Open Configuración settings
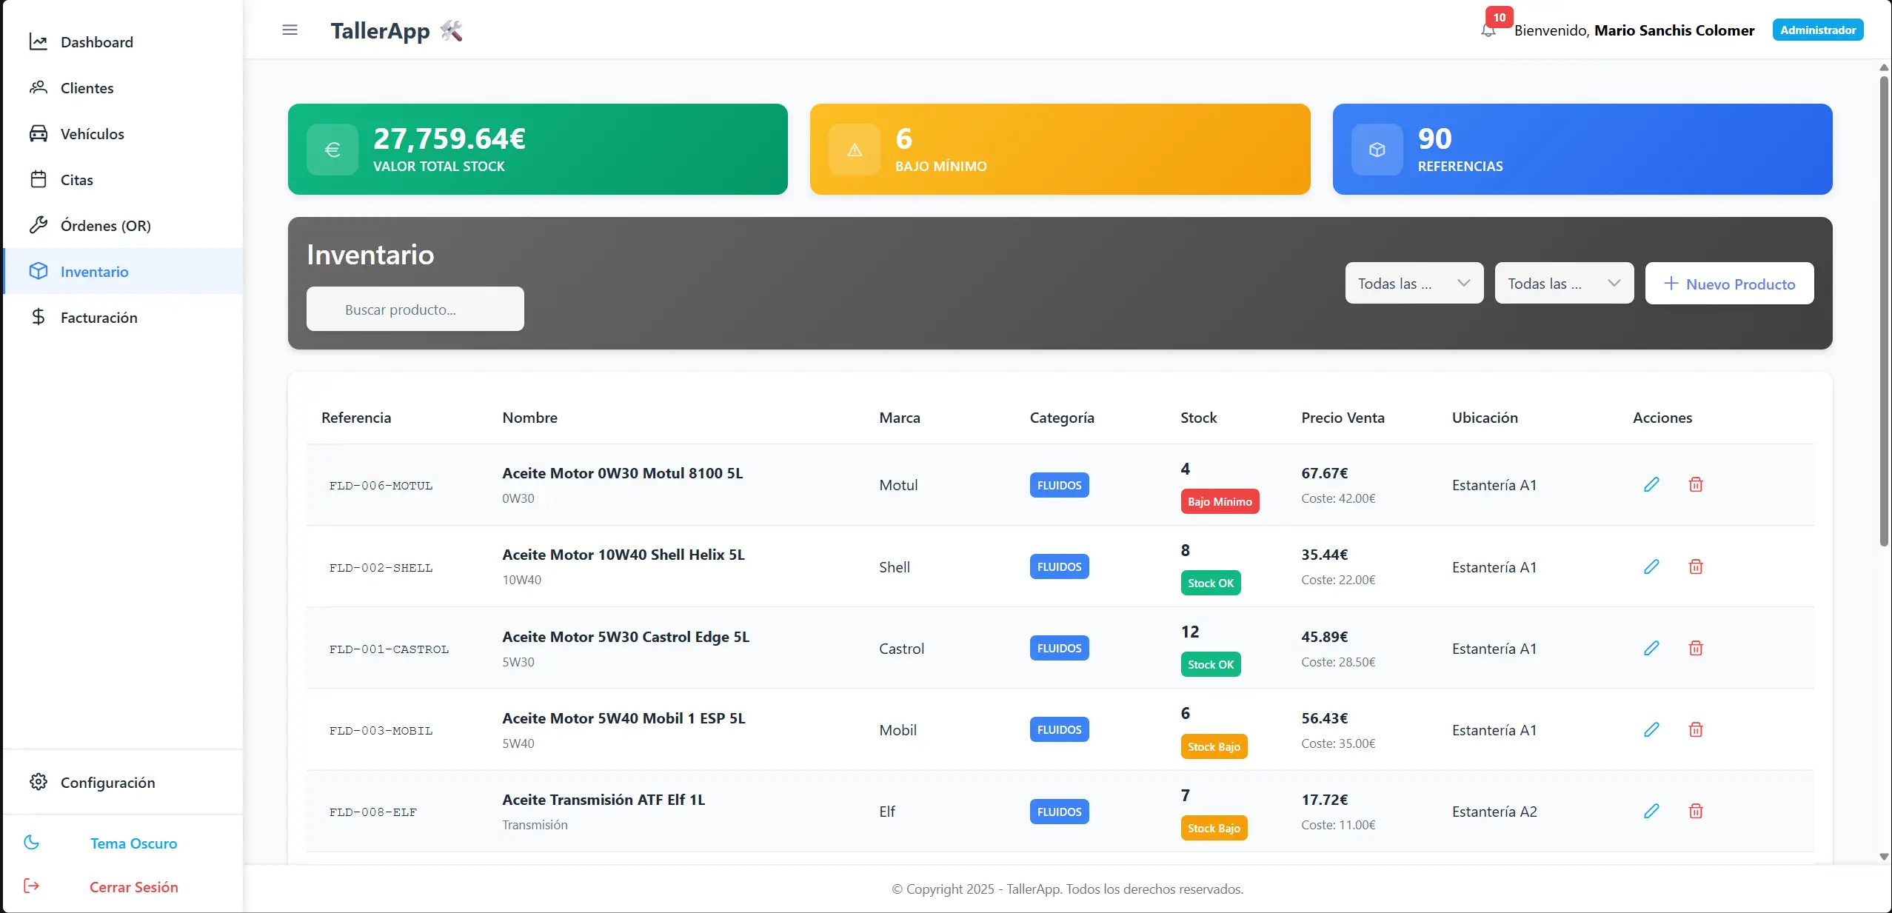 [x=123, y=783]
